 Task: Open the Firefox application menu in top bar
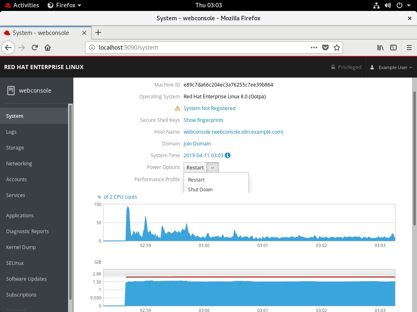pyautogui.click(x=64, y=5)
